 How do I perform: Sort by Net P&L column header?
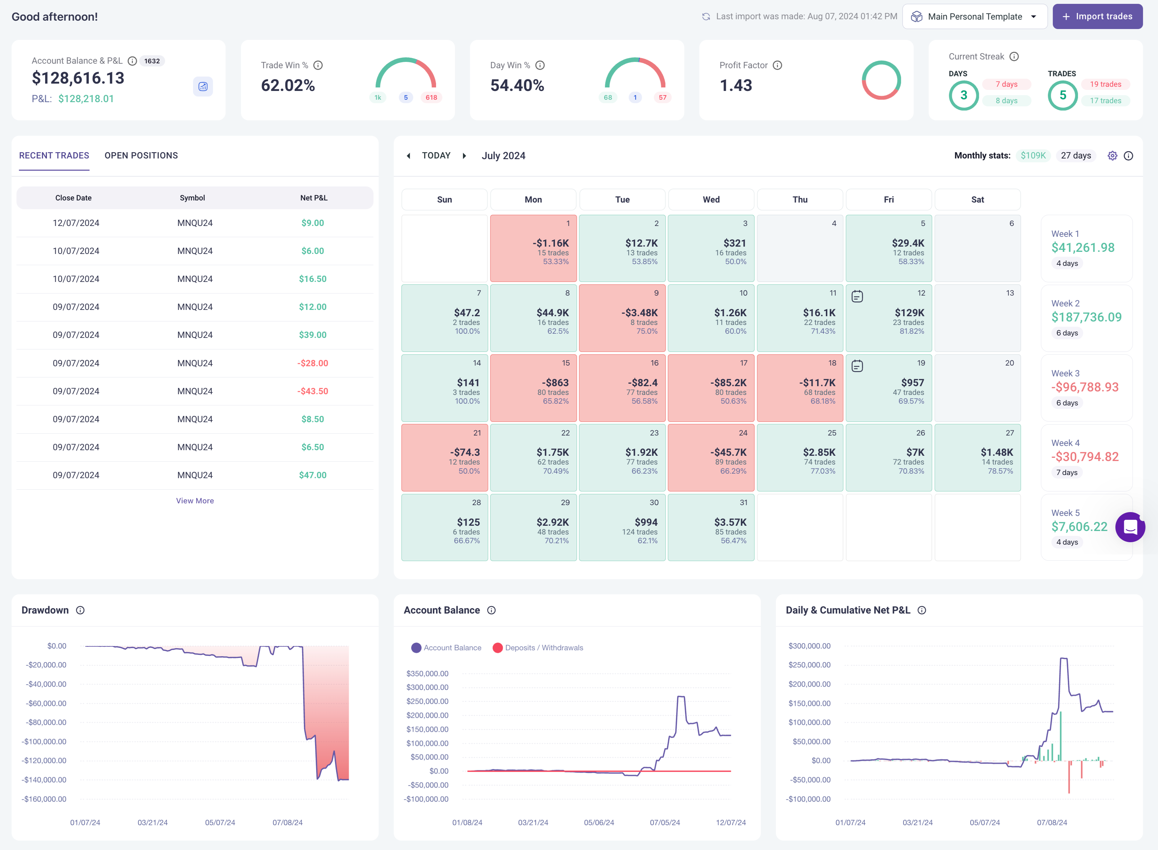click(x=314, y=198)
